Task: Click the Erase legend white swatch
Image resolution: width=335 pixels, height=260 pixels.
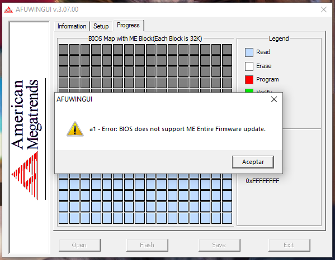Action: pos(249,66)
